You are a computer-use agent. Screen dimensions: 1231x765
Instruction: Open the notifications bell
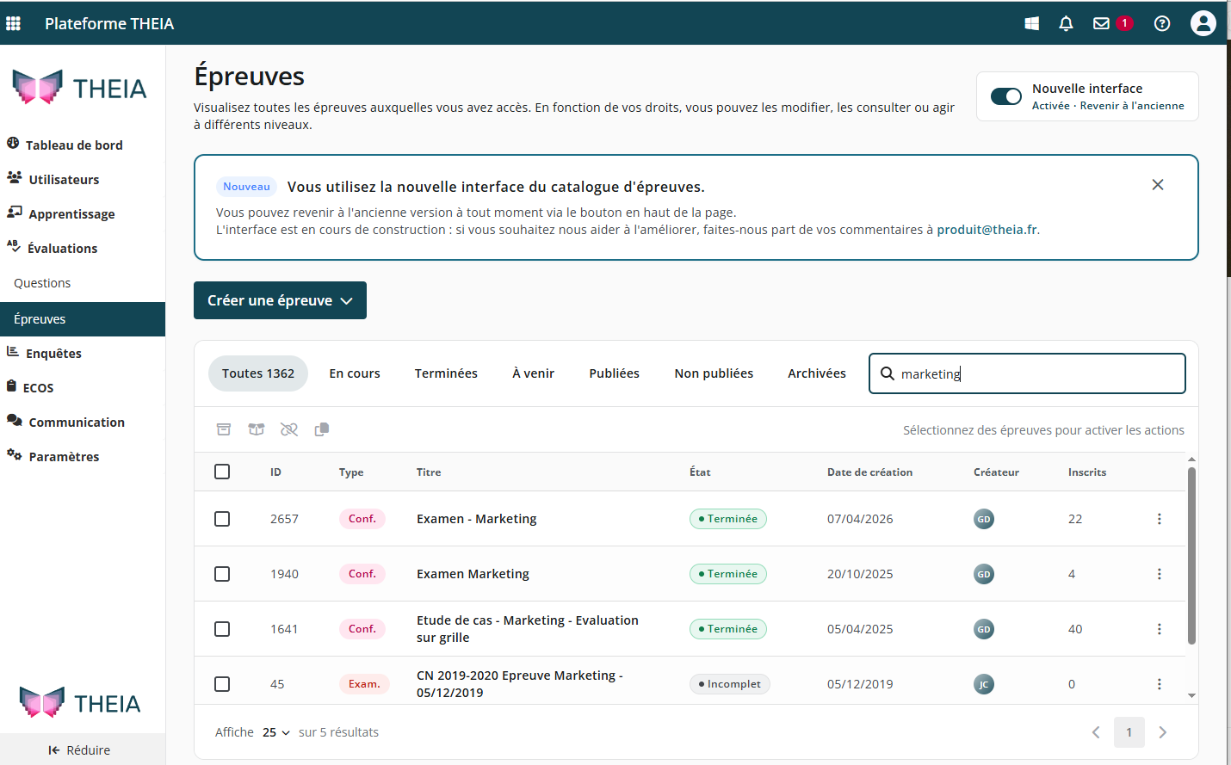[x=1066, y=23]
